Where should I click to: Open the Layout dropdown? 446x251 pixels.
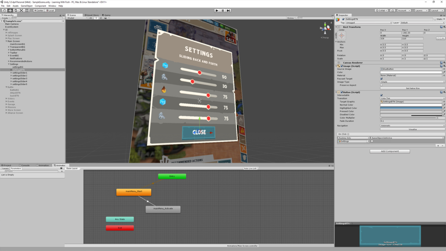[x=436, y=10]
